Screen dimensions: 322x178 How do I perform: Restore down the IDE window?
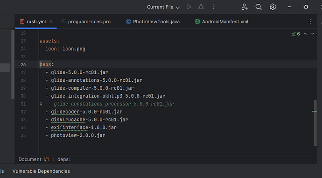[306, 7]
